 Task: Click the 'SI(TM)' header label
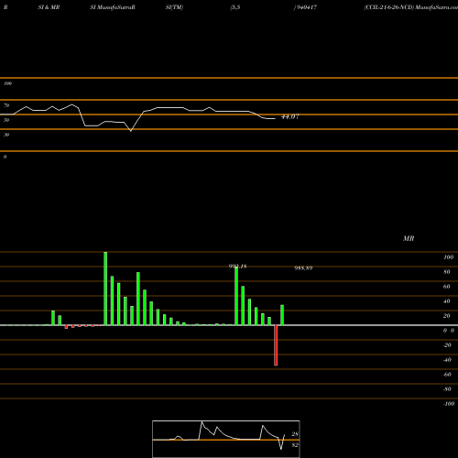[x=174, y=7]
